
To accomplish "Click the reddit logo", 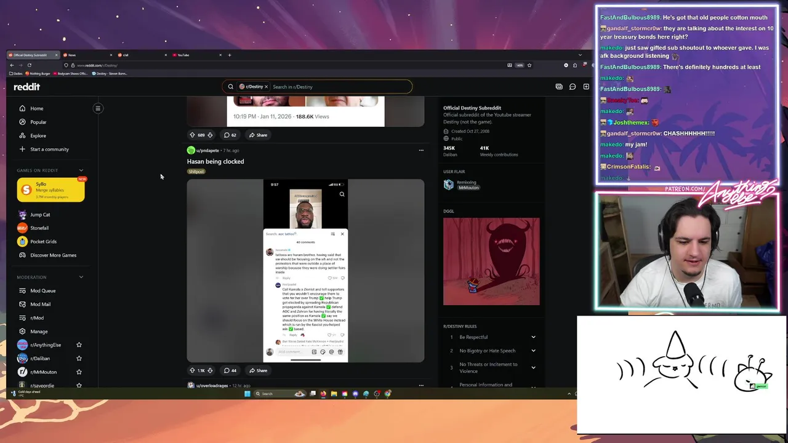I will pos(26,87).
